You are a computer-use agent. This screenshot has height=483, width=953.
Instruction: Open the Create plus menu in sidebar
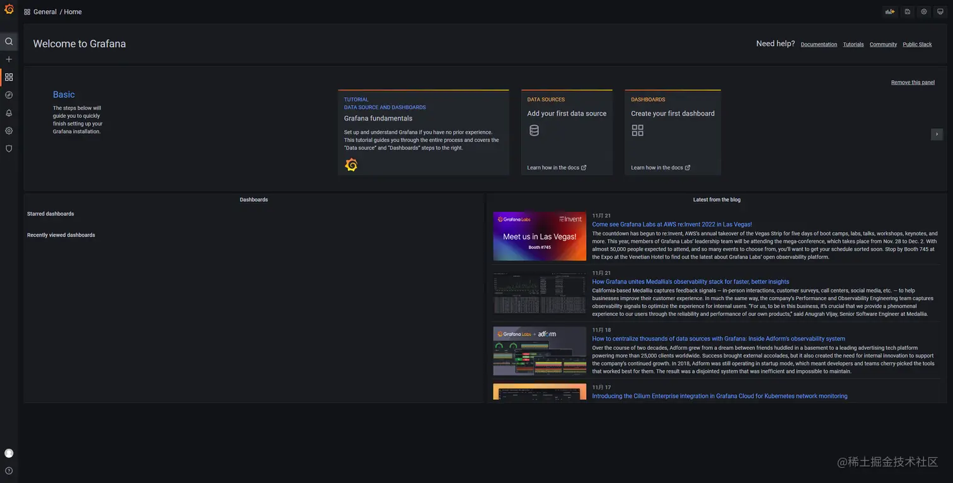(x=9, y=59)
